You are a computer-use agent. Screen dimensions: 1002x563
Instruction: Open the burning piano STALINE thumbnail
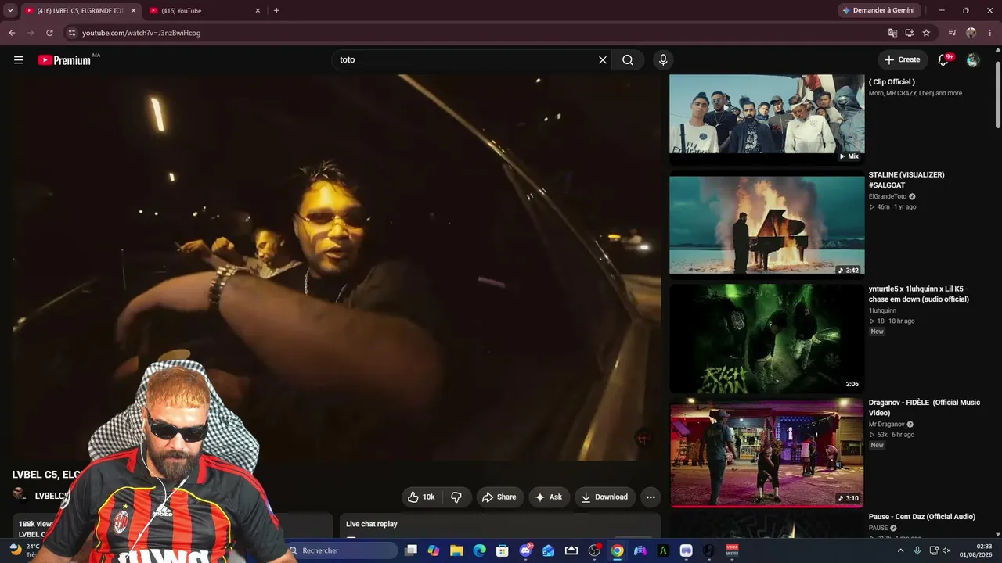(x=767, y=225)
